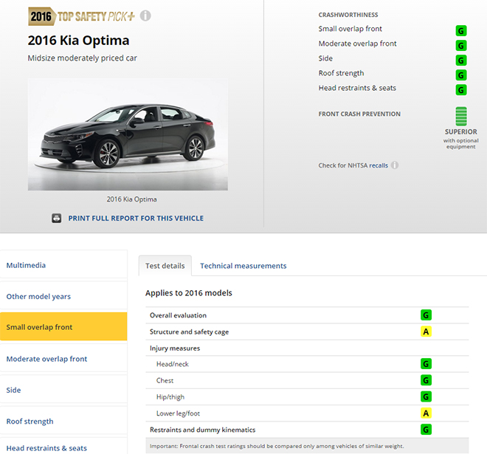Open the Technical measurements tab
This screenshot has width=487, height=454.
click(x=243, y=266)
